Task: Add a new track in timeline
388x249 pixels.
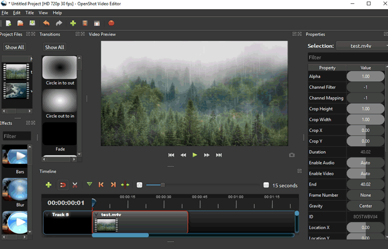Action: [48, 185]
